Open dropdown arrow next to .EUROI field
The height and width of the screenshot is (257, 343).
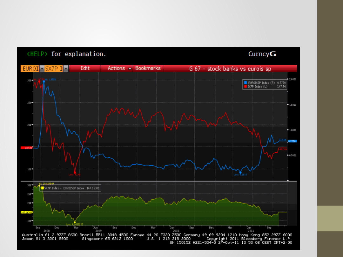pos(41,69)
